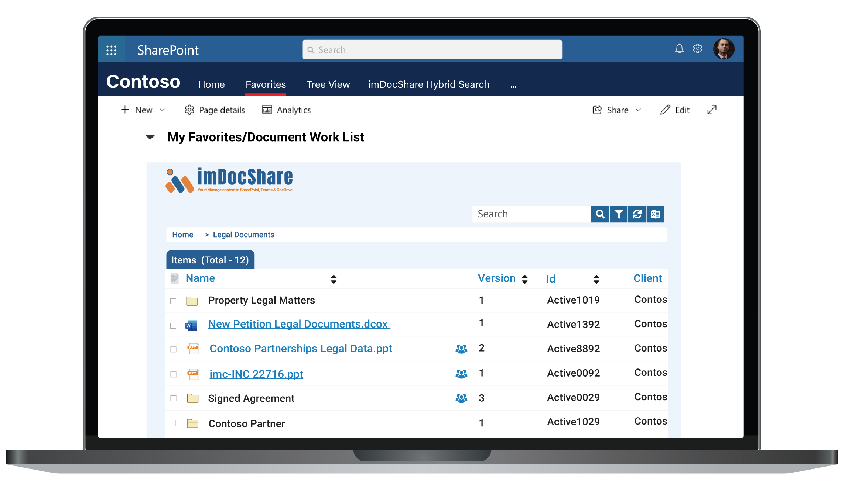Open the navigation overflow ellipsis
Screen dimensions: 848x495
513,86
